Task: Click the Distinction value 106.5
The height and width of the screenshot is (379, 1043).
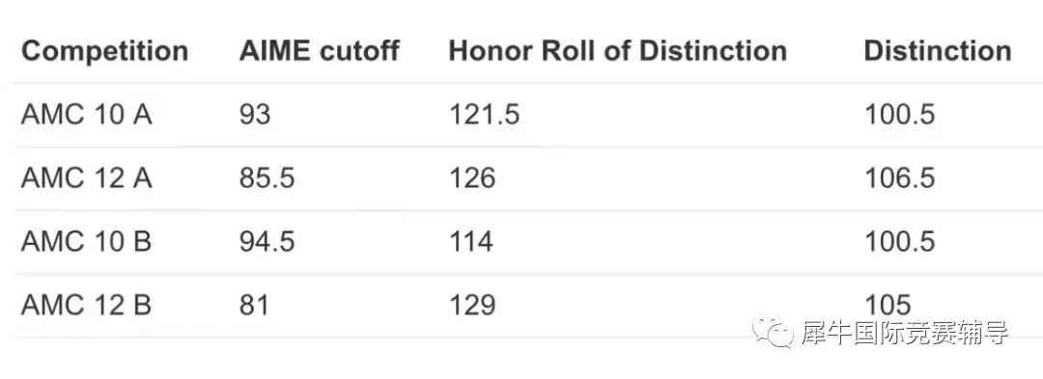Action: pos(899,177)
